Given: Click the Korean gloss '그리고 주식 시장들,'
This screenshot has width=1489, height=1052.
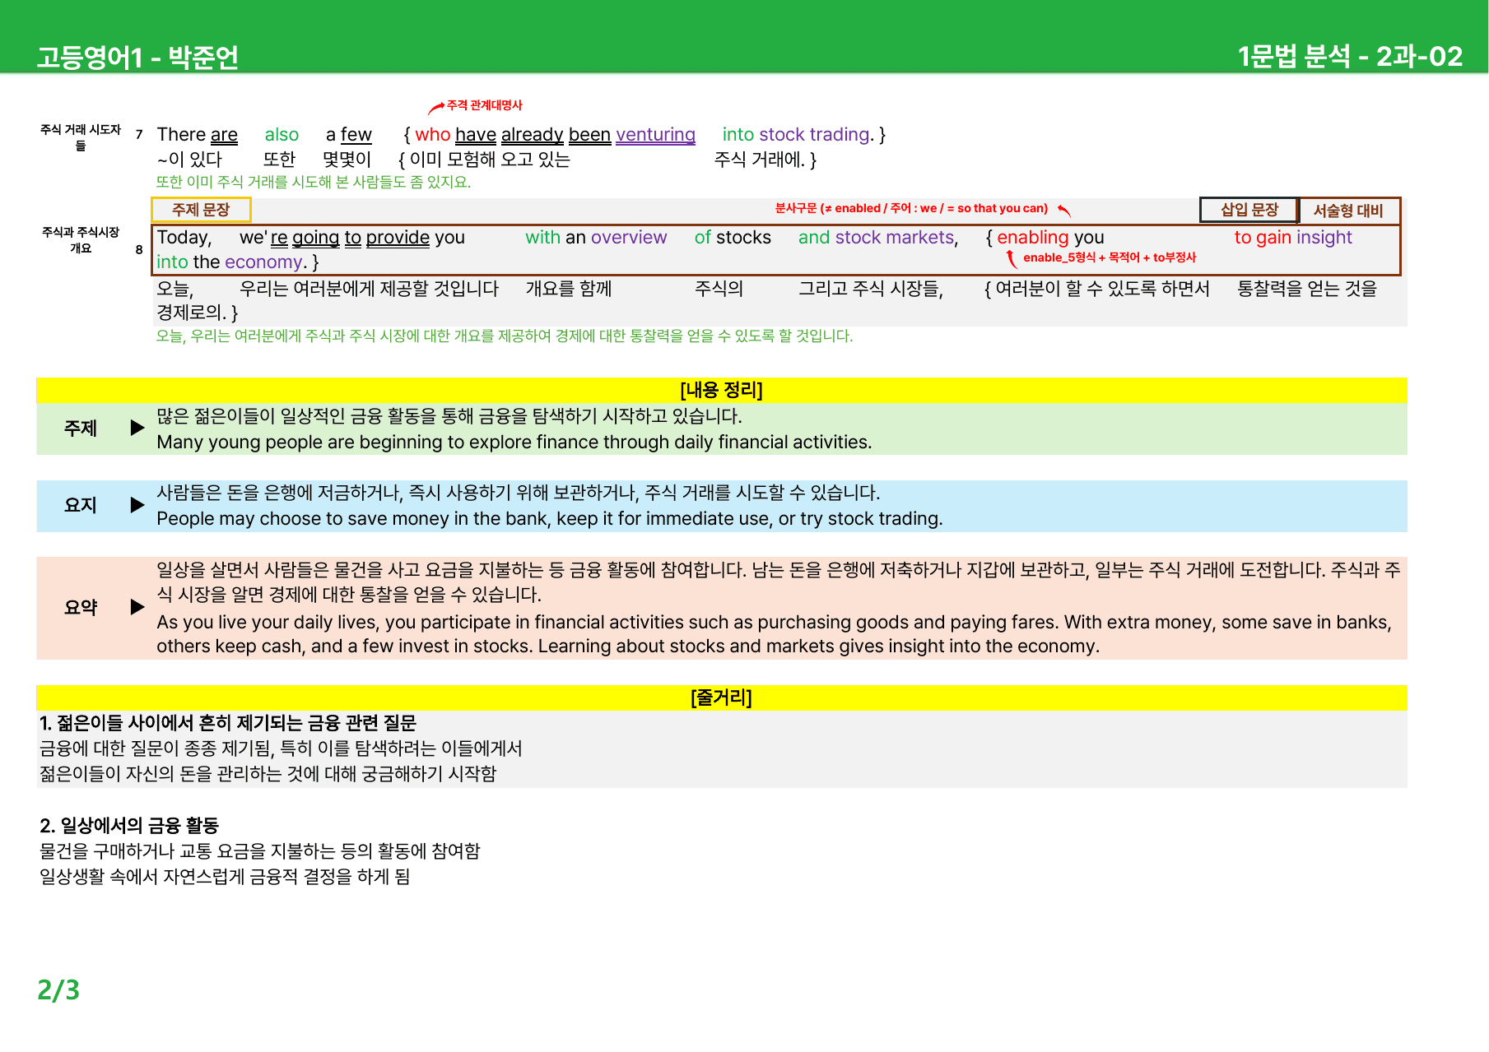Looking at the screenshot, I should 871,289.
